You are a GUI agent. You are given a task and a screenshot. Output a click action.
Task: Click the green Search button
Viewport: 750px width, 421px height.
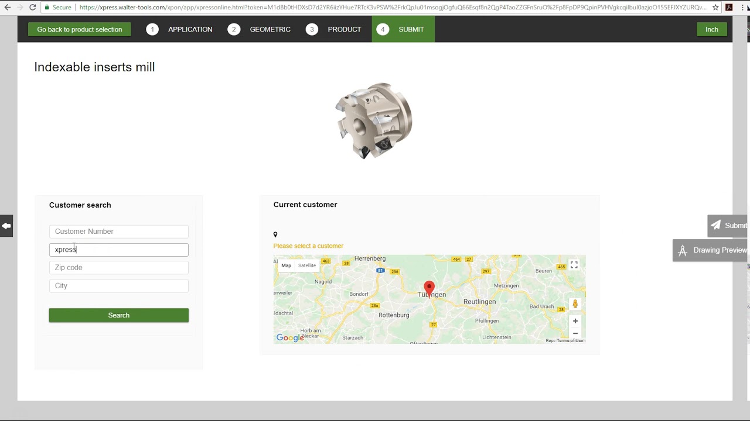pos(119,315)
